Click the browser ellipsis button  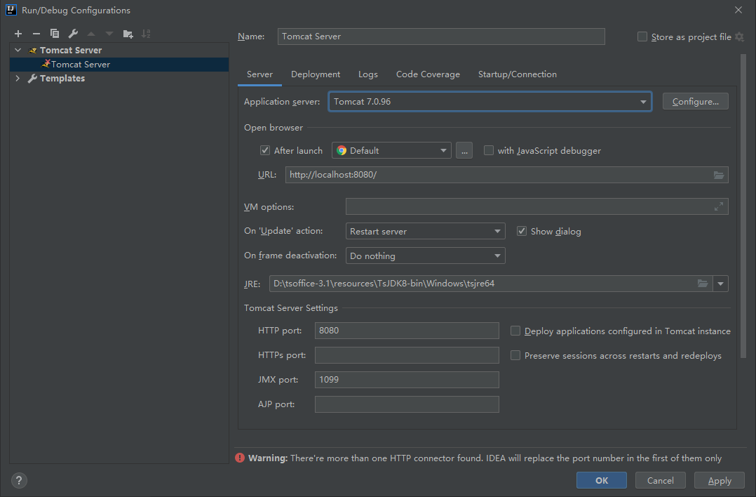(464, 150)
